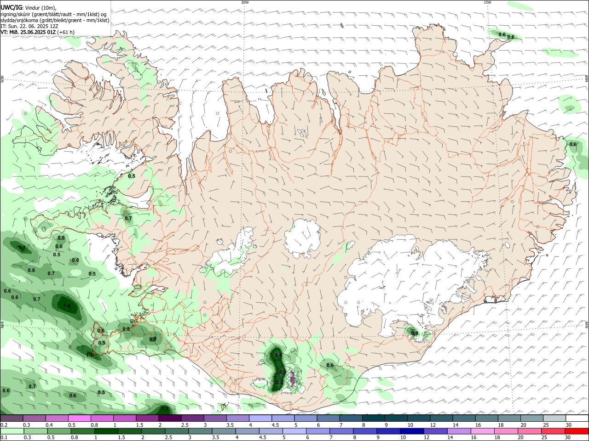Select bottom legend row swatch between 4.5 and 5
This screenshot has width=589, height=441.
(x=271, y=431)
